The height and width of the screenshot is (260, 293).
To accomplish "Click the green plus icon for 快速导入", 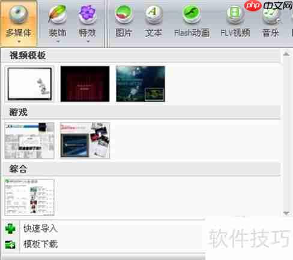I will [10, 229].
